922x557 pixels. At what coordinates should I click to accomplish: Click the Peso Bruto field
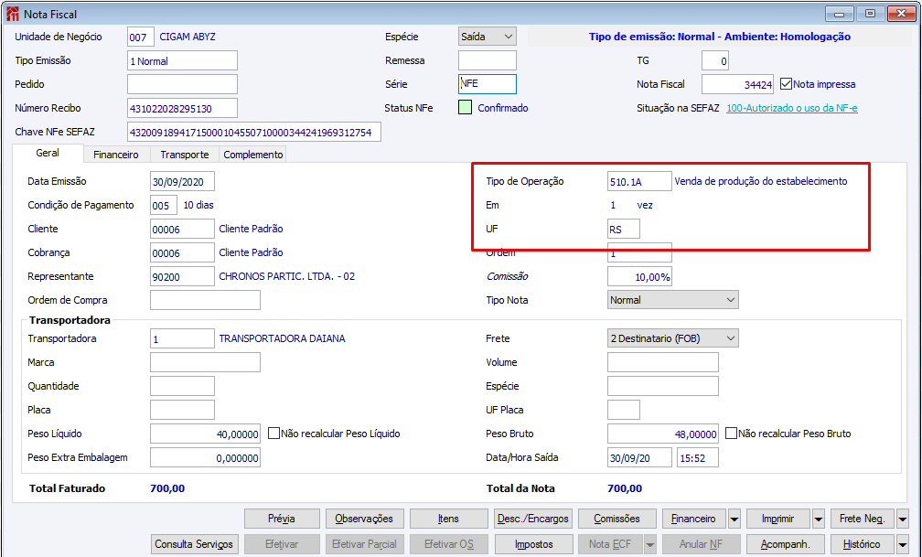click(662, 434)
